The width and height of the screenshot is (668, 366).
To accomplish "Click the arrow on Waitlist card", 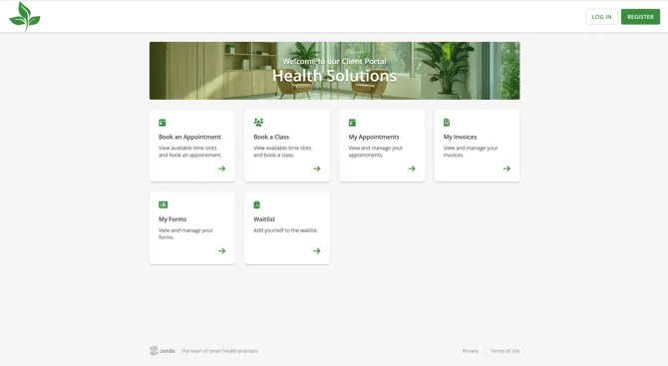I will [317, 251].
